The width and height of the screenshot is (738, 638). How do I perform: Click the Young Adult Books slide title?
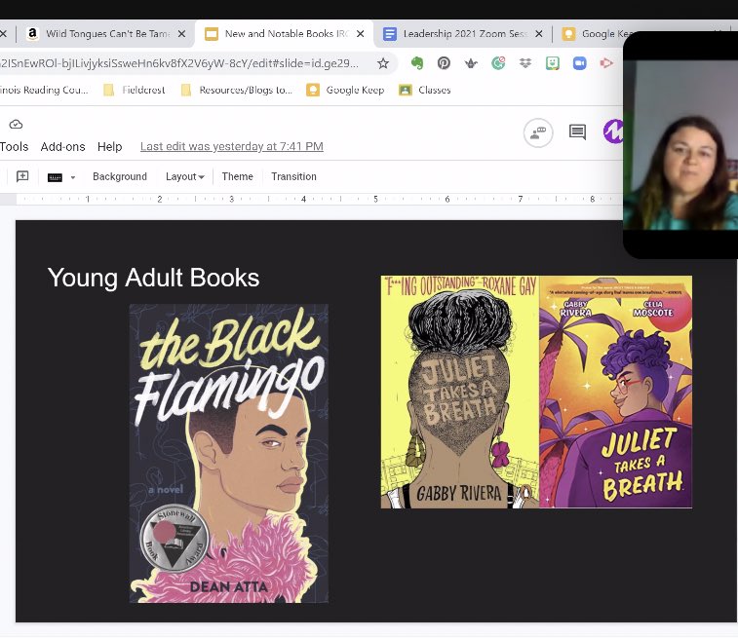[x=153, y=278]
